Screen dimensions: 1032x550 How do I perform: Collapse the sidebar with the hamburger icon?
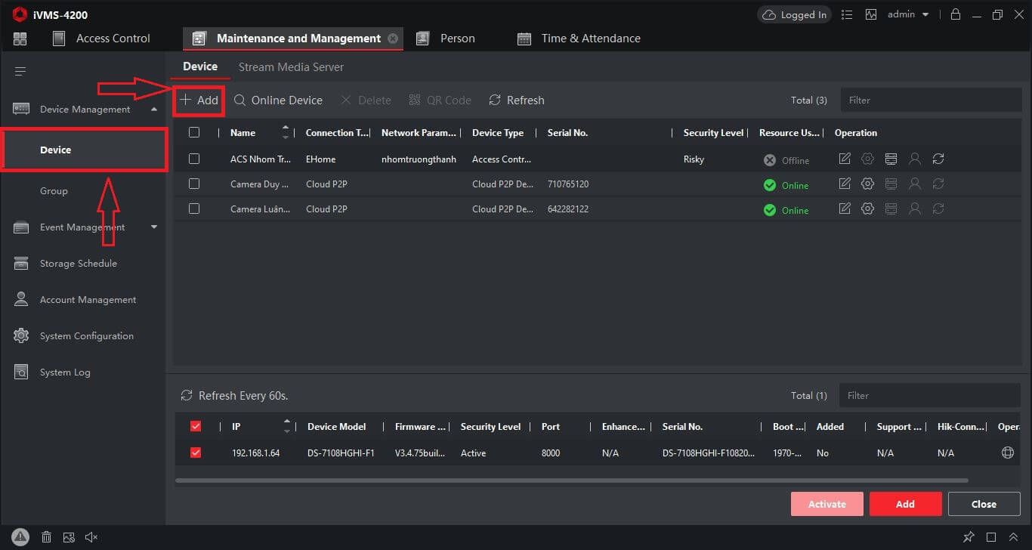[20, 71]
